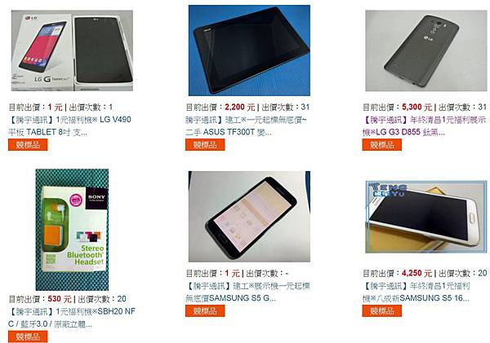Open the SAMSUNG S5 G... listing title

tap(247, 292)
